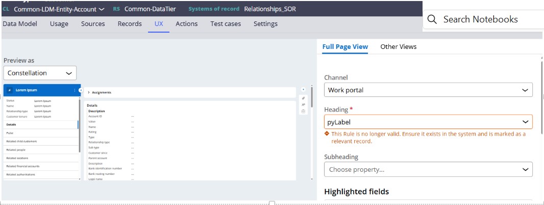544x205 pixels.
Task: Open the Preview as Constellation dropdown
Action: pyautogui.click(x=40, y=73)
